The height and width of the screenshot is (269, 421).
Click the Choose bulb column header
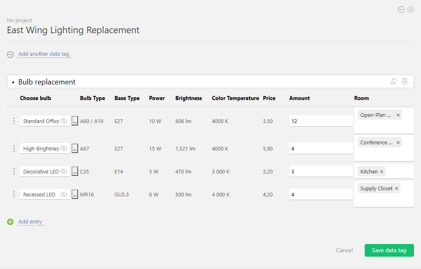click(35, 98)
